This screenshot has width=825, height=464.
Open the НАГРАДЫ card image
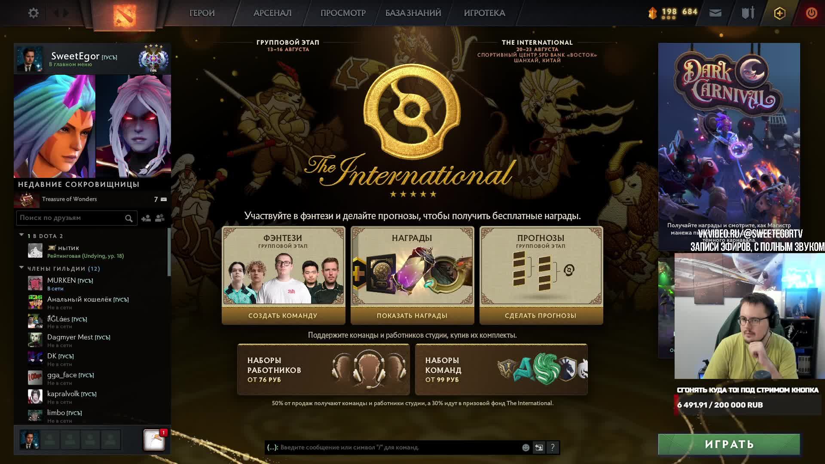point(412,274)
